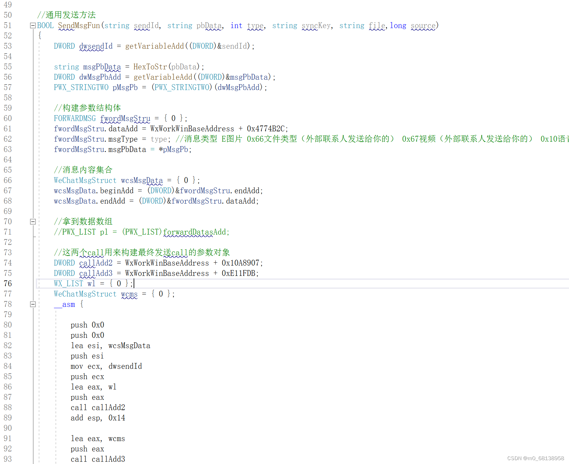Viewport: 569px width, 464px height.
Task: Click the comment //构建参数结构体
Action: coord(87,108)
